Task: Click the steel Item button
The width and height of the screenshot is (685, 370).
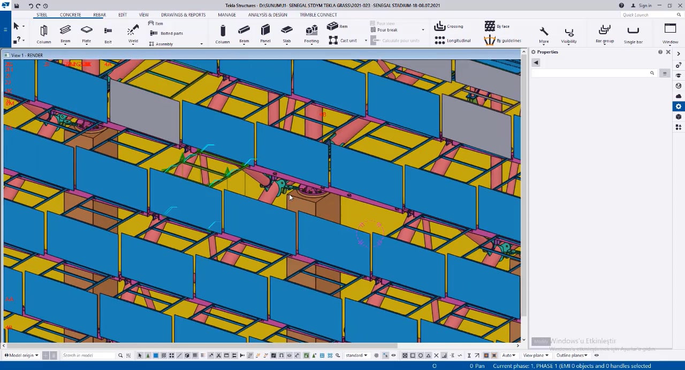Action: click(x=156, y=24)
